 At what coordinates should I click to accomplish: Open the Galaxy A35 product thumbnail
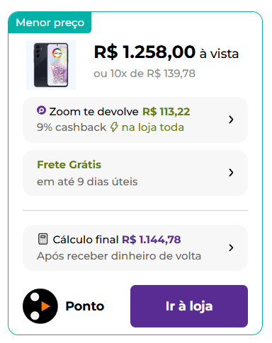51,65
